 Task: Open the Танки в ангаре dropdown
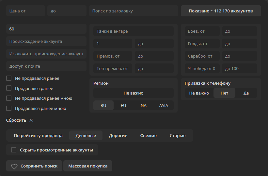click(x=133, y=31)
